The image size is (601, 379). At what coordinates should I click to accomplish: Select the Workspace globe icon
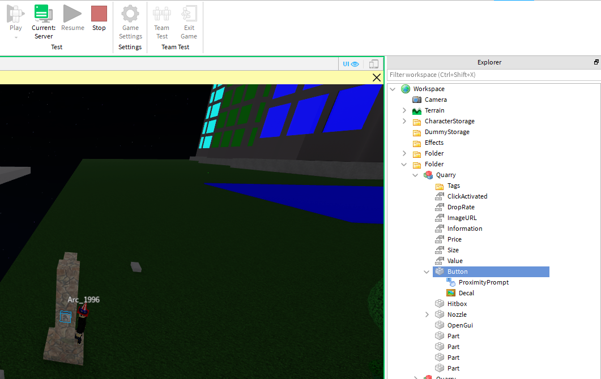(406, 89)
